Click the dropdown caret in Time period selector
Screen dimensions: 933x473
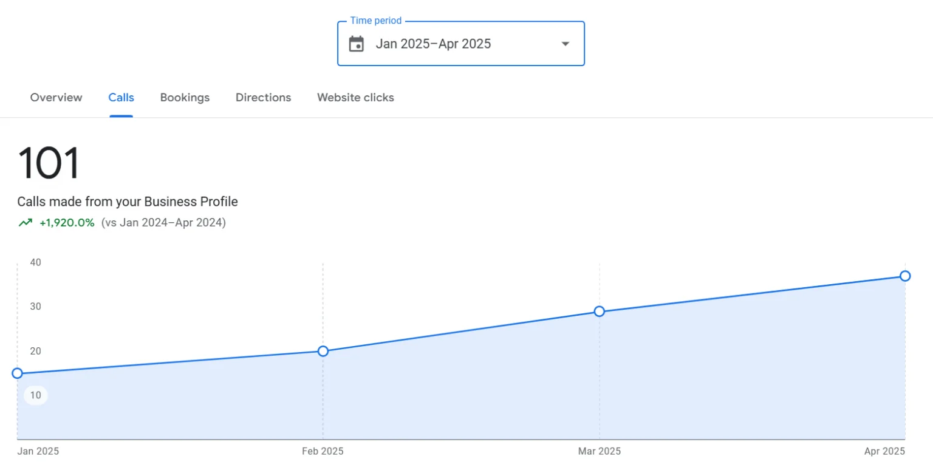pyautogui.click(x=565, y=43)
